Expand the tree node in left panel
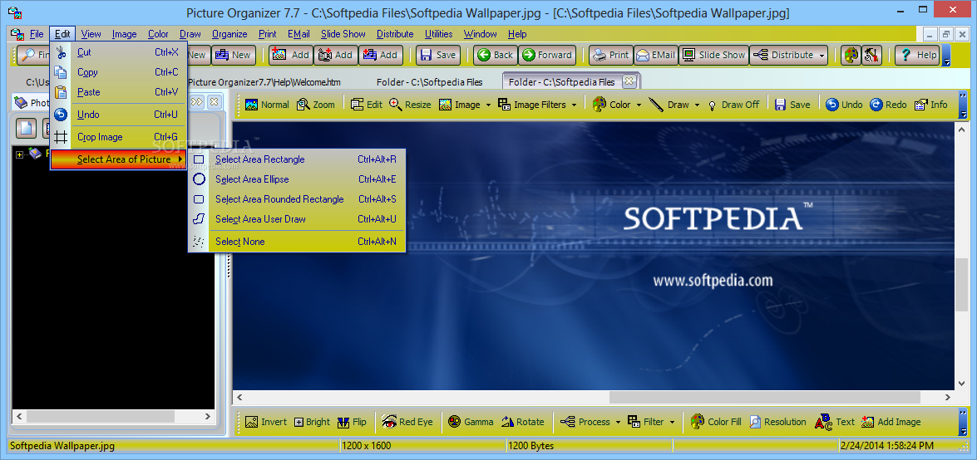977x460 pixels. [x=19, y=154]
